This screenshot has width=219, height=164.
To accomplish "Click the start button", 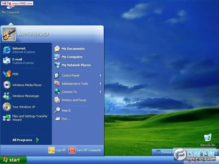I will 13,160.
